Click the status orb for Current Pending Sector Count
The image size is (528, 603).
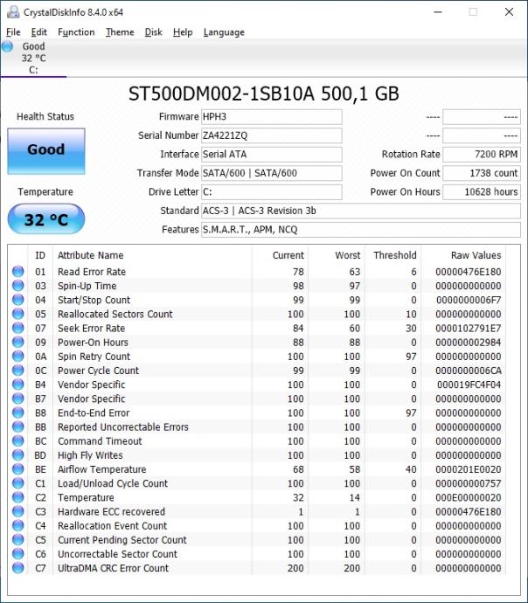tap(17, 539)
